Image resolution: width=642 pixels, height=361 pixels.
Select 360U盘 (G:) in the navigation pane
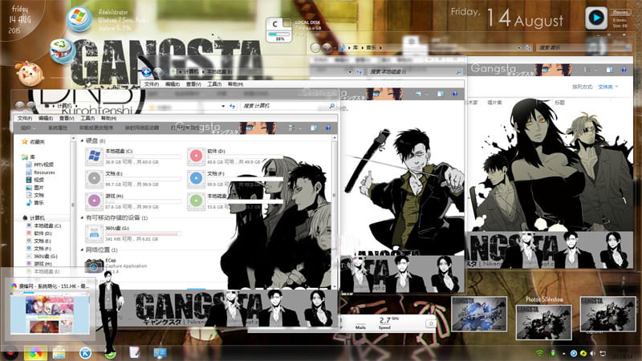pyautogui.click(x=46, y=256)
